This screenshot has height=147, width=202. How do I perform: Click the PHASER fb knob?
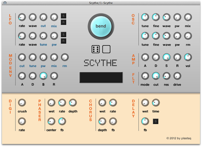coord(62,121)
